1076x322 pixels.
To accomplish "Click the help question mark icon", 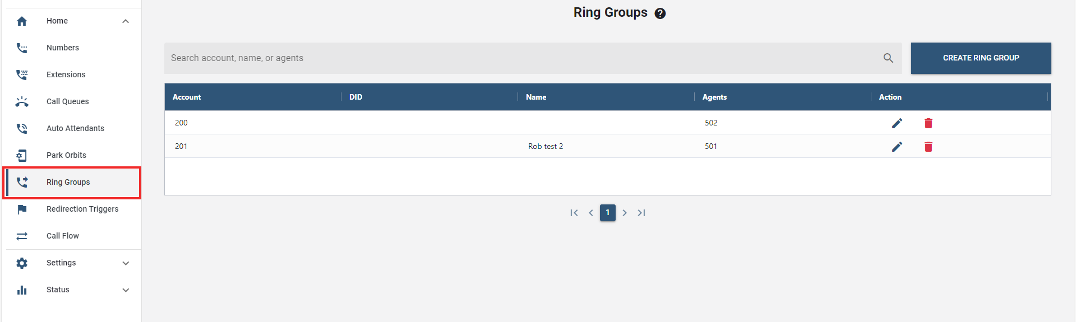I will 660,13.
